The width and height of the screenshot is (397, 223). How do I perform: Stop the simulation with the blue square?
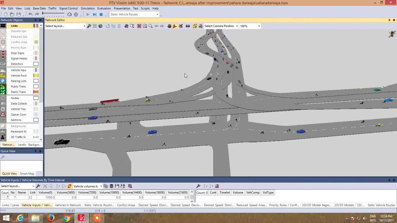101,15
